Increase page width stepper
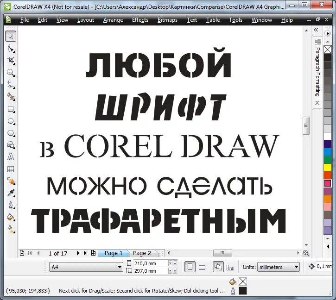This screenshot has height=300, width=336. point(175,263)
